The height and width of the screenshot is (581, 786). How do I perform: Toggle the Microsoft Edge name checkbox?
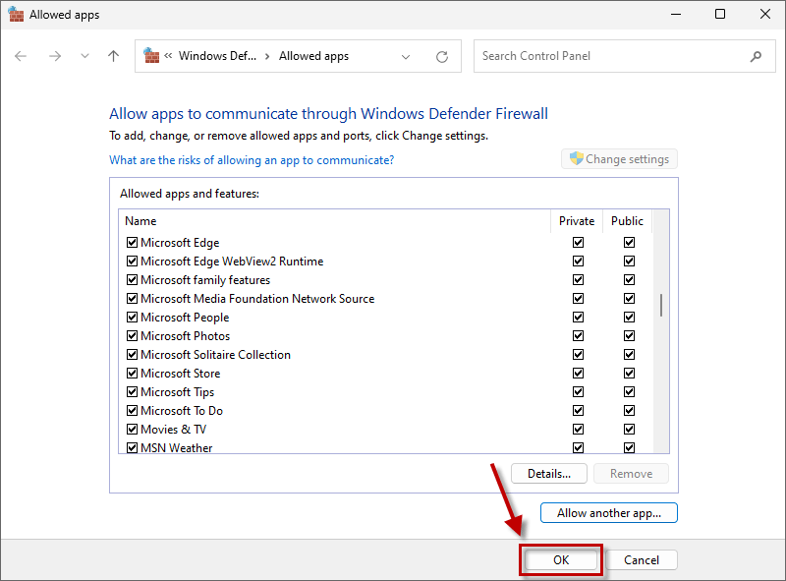pos(132,243)
